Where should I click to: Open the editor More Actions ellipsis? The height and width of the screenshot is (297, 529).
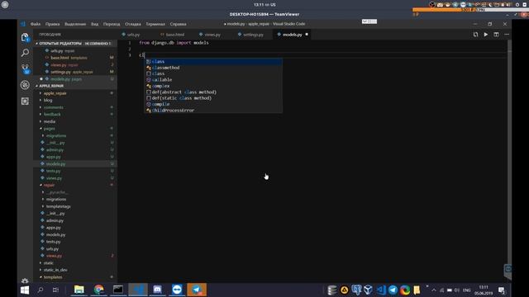[507, 35]
